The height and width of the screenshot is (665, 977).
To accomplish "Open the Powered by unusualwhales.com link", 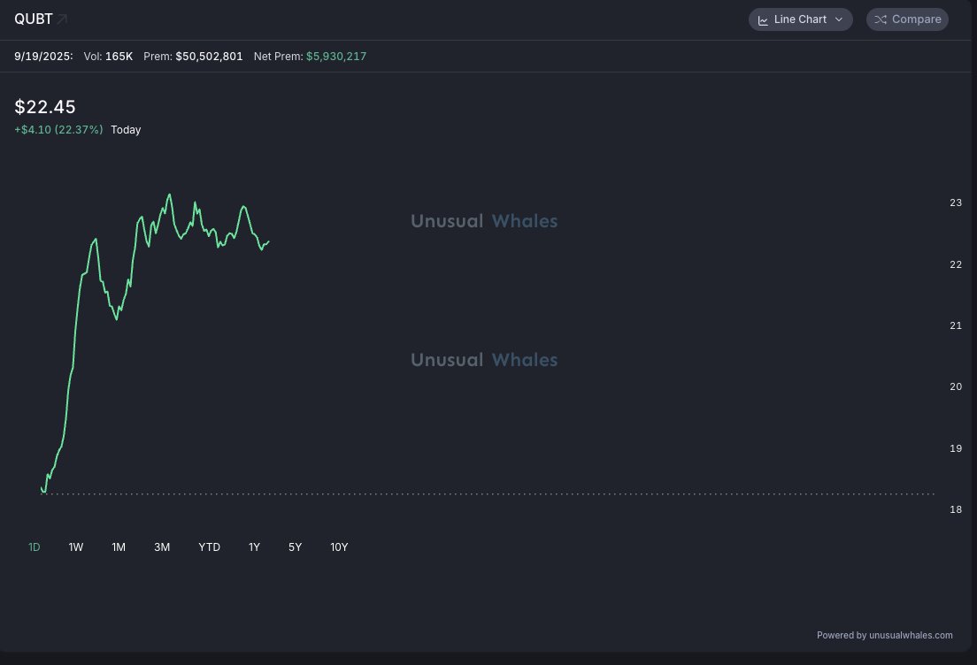I will [885, 635].
